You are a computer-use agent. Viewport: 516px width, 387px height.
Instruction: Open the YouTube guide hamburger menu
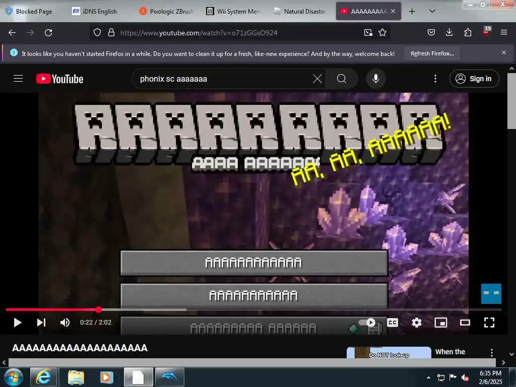(x=18, y=79)
